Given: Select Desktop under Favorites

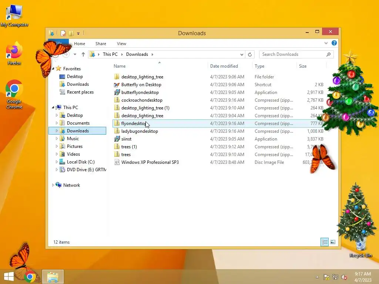Looking at the screenshot, I should pos(75,77).
